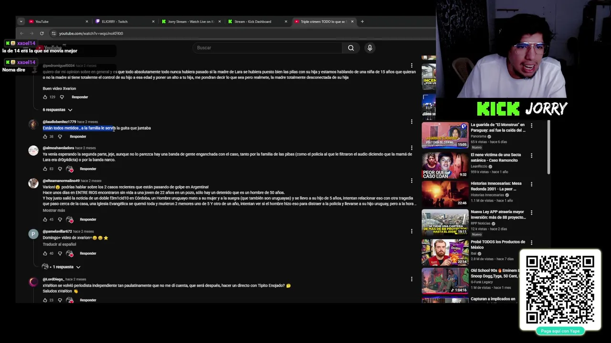Image resolution: width=611 pixels, height=343 pixels.
Task: Open menu for Mesa Redonda 2001 video
Action: tap(531, 184)
